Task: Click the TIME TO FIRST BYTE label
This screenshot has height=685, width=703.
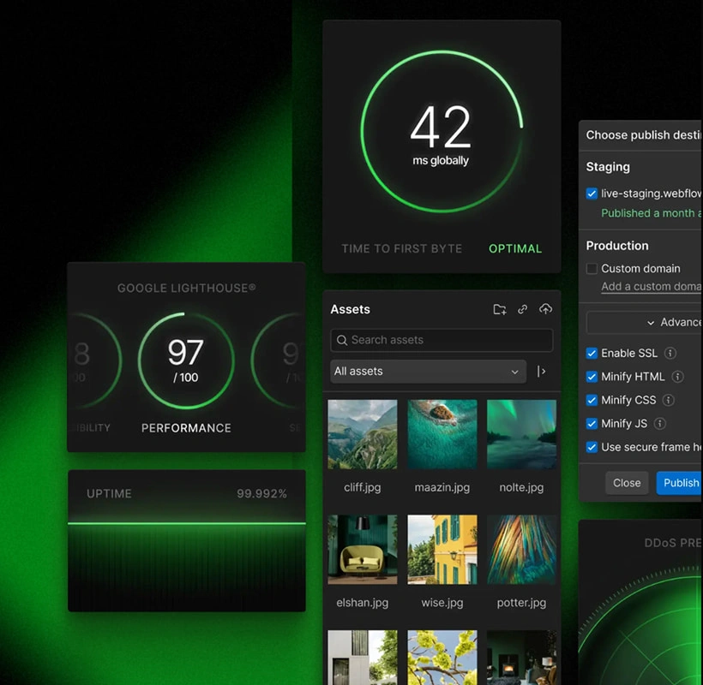Action: click(402, 249)
